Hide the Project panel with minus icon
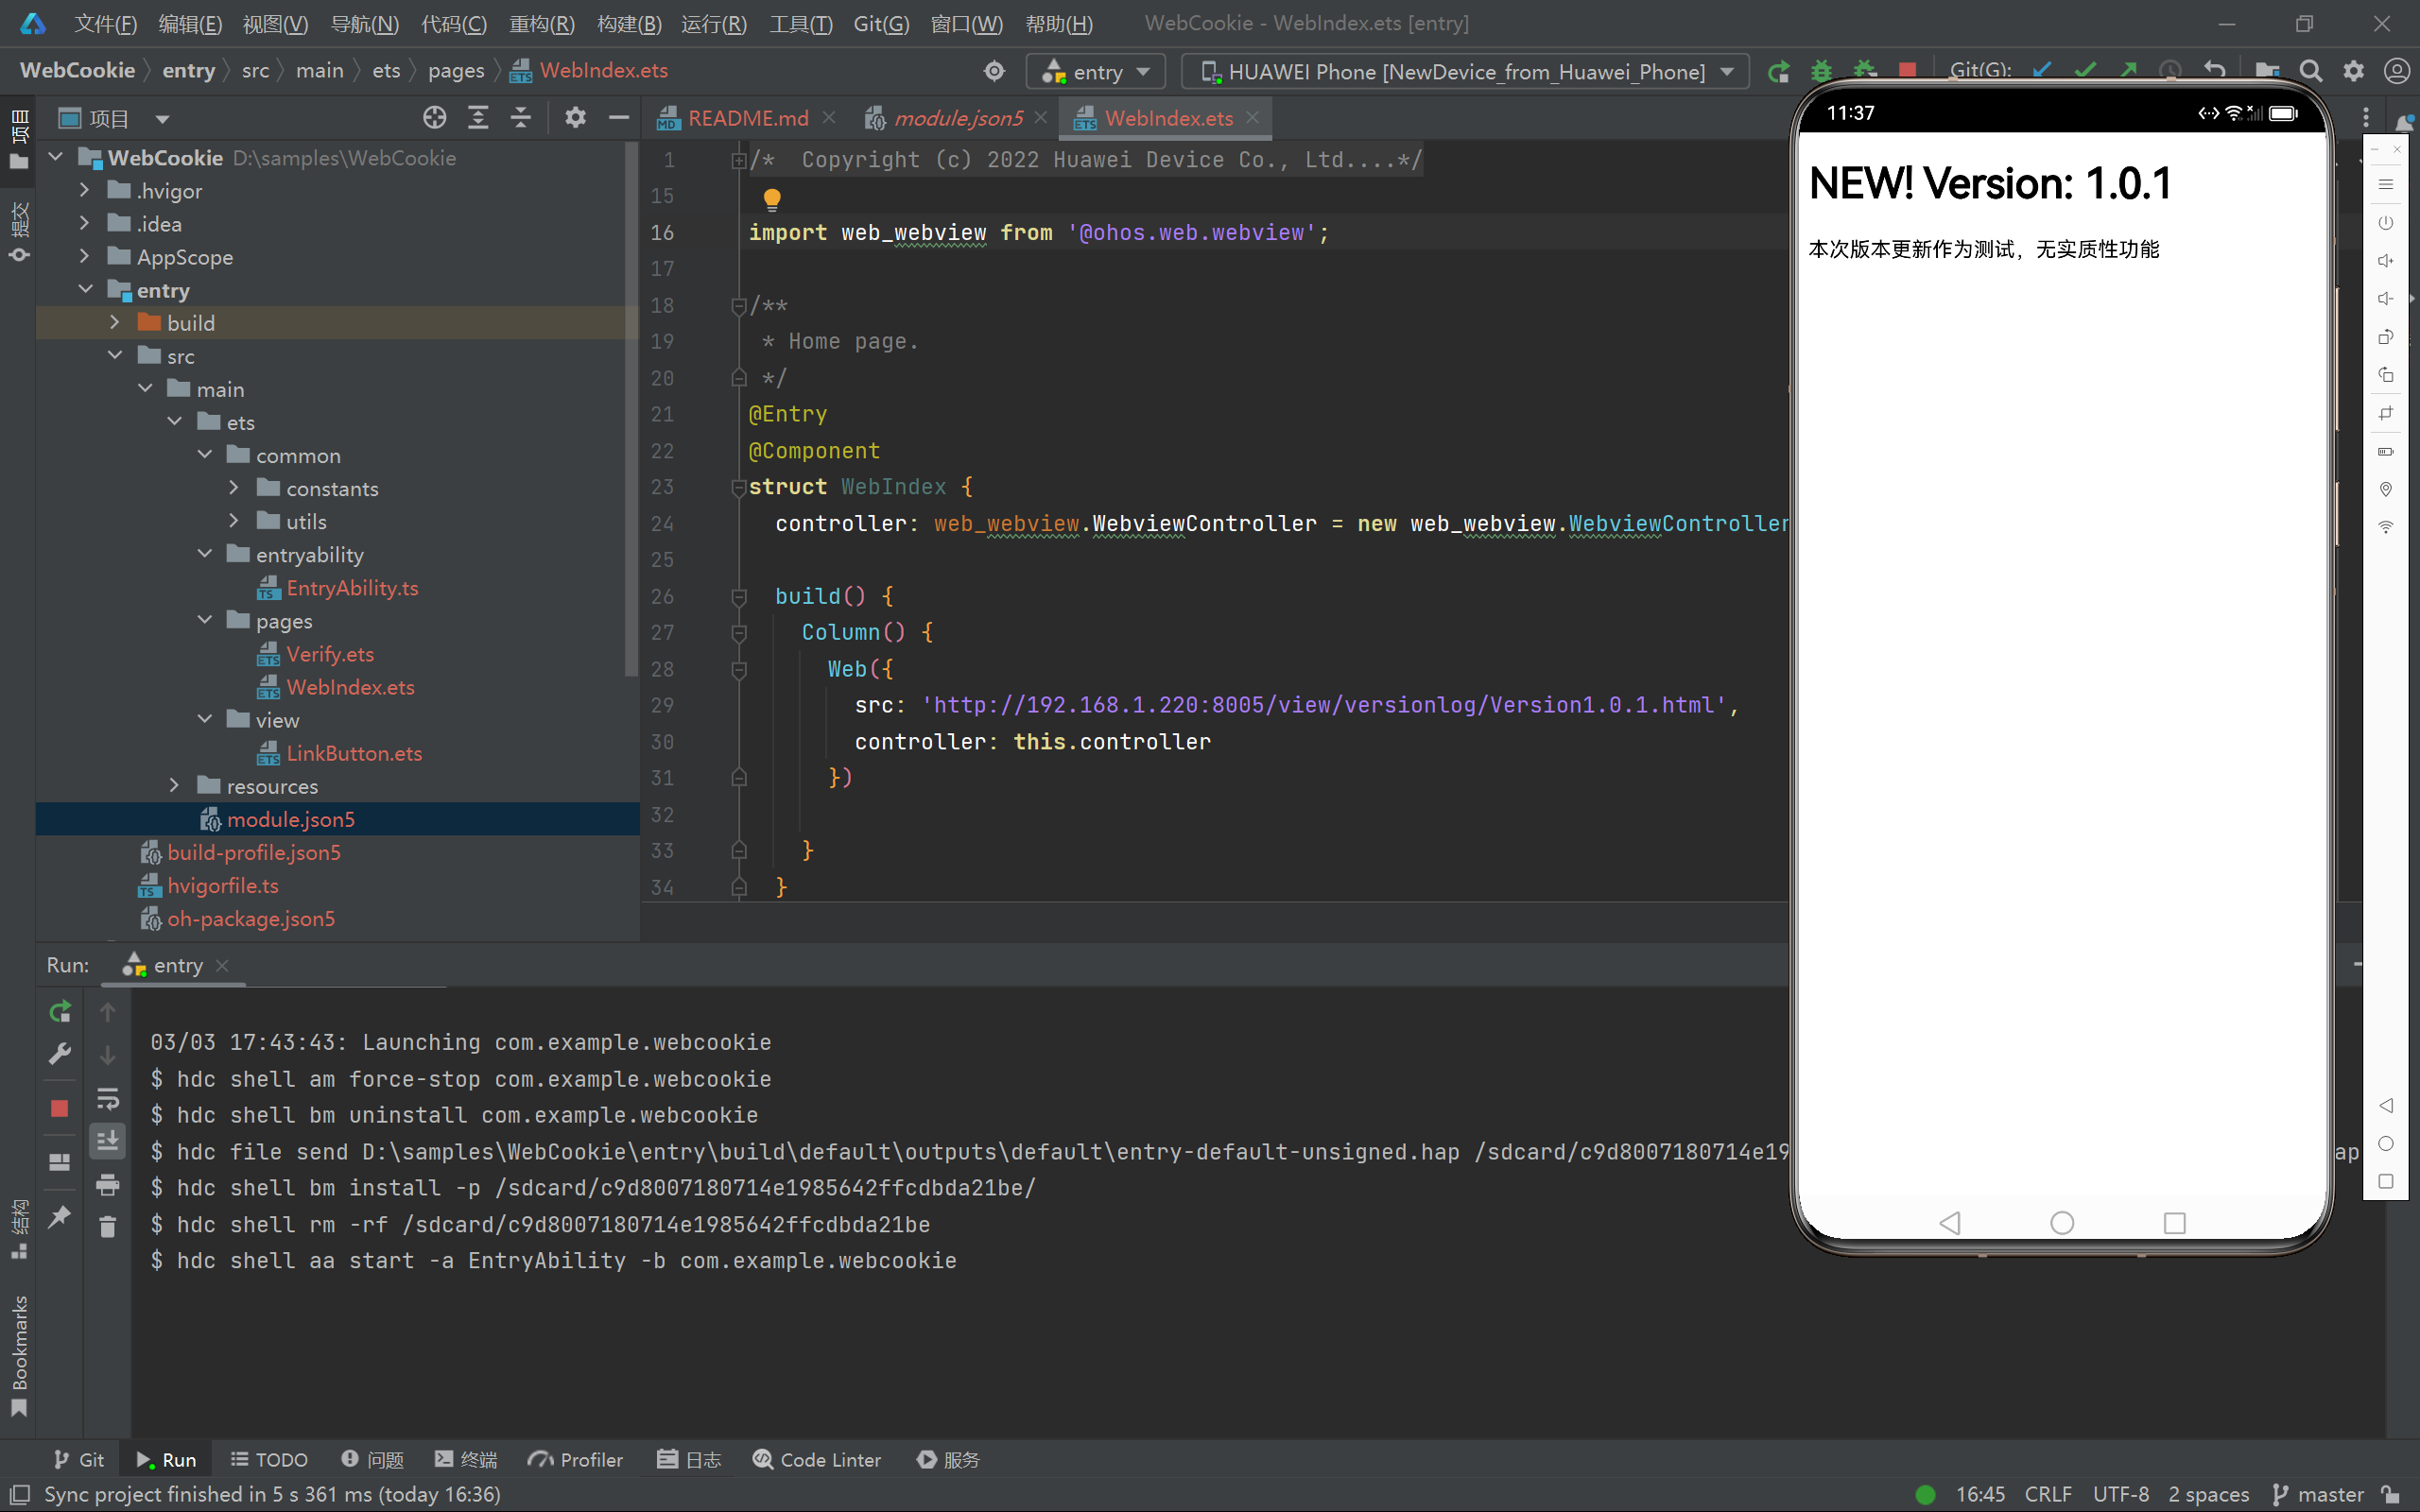This screenshot has width=2420, height=1512. (x=619, y=118)
